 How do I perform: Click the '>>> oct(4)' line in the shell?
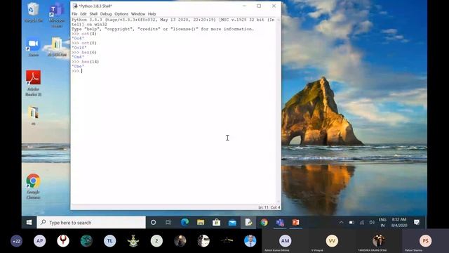84,34
